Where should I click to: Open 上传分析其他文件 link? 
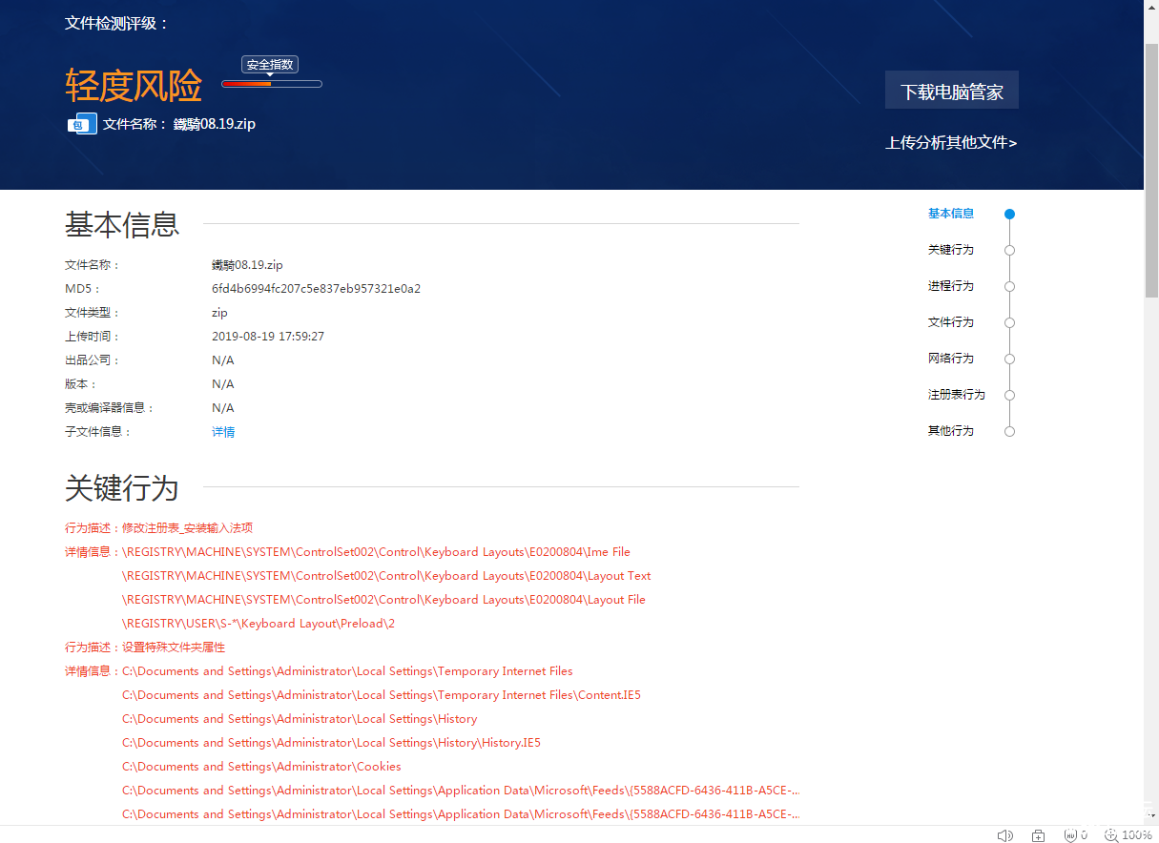[x=950, y=143]
